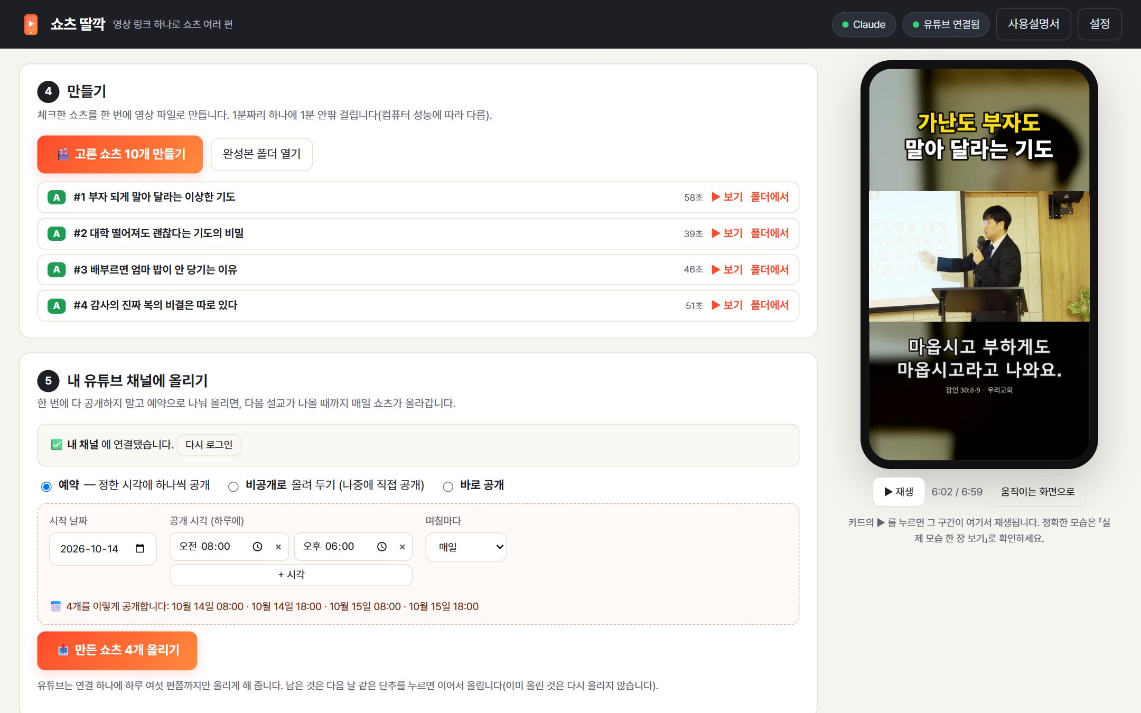Switch to 움직이는 화면으로 preview
The width and height of the screenshot is (1141, 713).
[1037, 492]
